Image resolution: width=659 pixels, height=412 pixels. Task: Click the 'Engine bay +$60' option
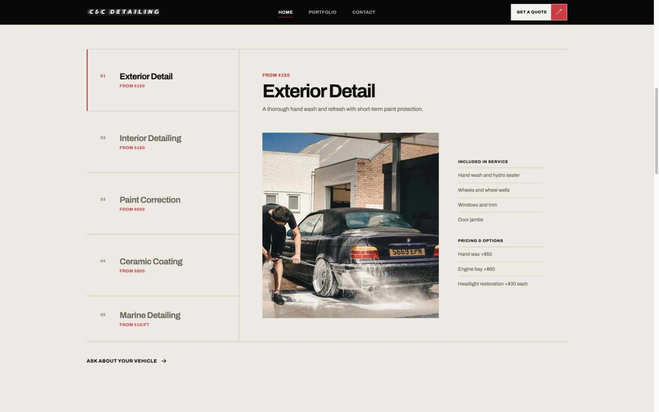pos(501,269)
